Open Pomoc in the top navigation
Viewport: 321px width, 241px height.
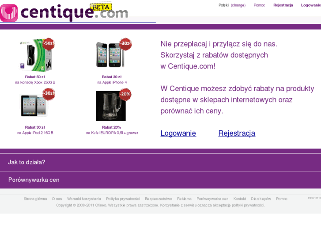[x=259, y=5]
